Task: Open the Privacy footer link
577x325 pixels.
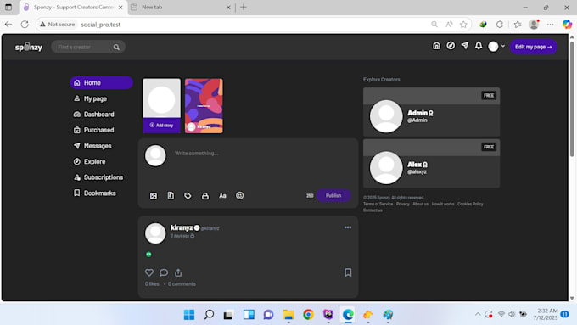Action: [x=402, y=204]
